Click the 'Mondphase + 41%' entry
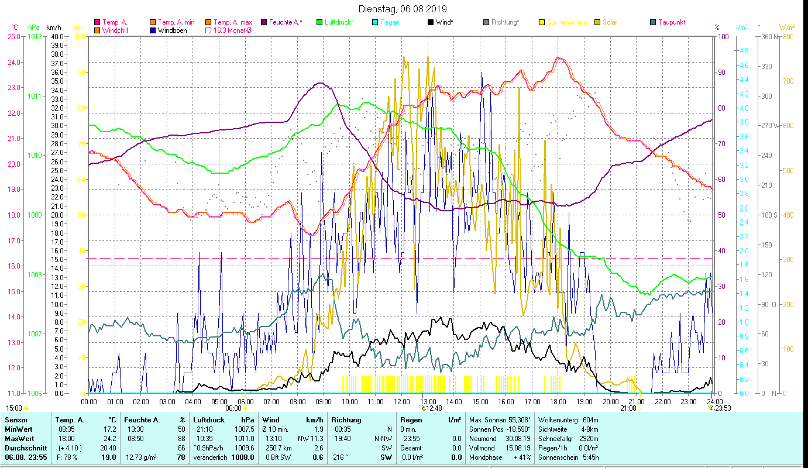 (x=500, y=457)
